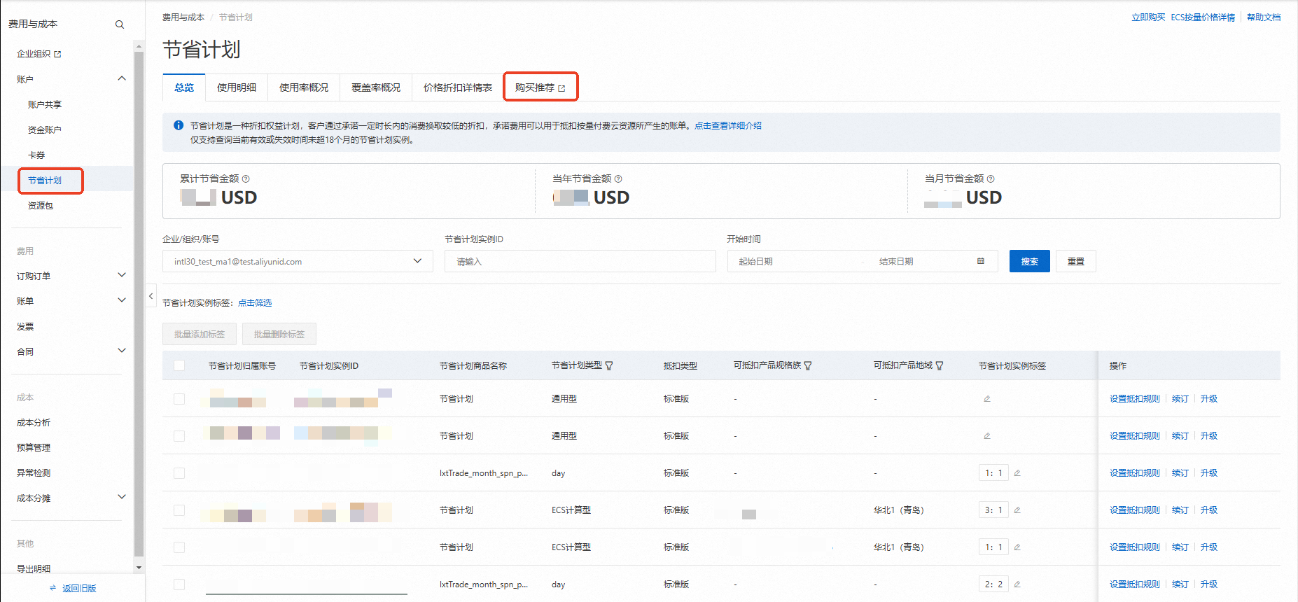Switch to the 总览 tab
Image resolution: width=1298 pixels, height=602 pixels.
tap(184, 87)
